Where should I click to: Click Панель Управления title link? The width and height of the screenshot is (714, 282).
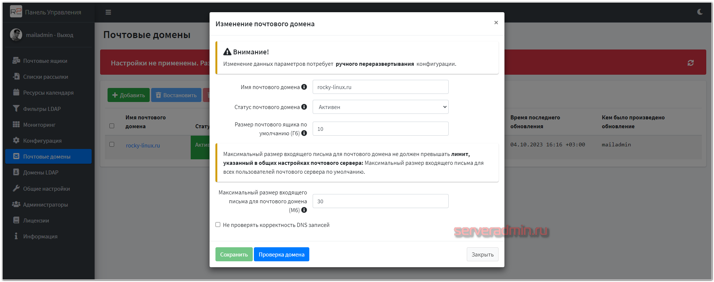point(53,12)
